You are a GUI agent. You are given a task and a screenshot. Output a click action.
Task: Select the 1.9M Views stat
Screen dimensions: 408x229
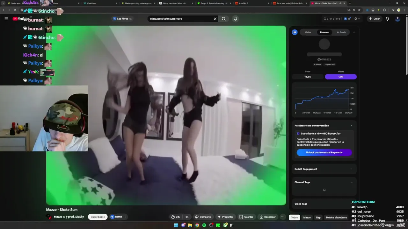click(341, 77)
